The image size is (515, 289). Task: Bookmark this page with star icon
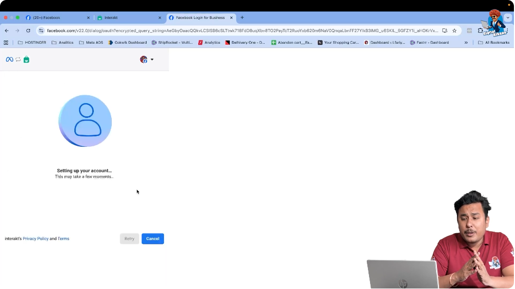454,31
